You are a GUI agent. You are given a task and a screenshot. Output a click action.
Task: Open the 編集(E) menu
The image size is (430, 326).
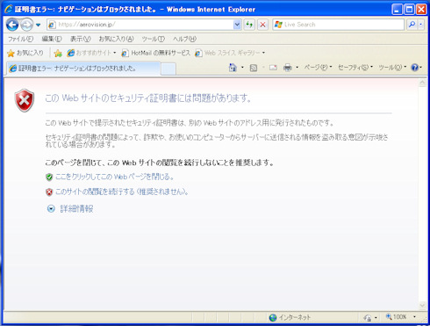[52, 39]
